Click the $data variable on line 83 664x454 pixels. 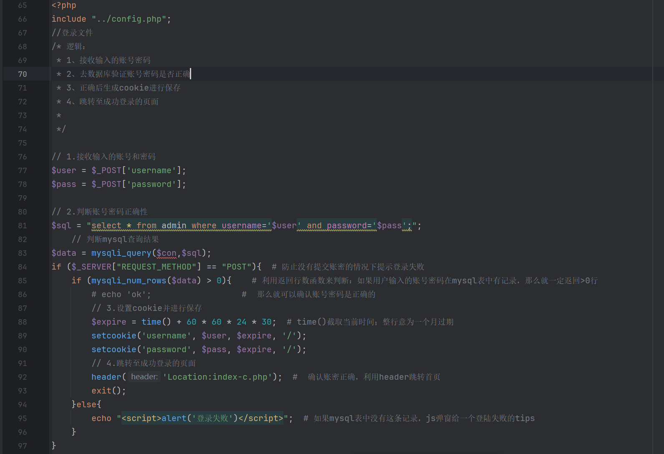(64, 253)
